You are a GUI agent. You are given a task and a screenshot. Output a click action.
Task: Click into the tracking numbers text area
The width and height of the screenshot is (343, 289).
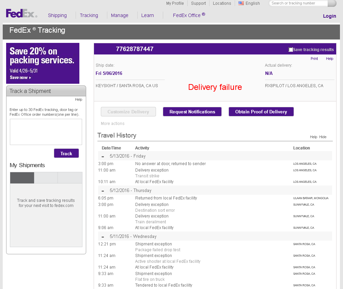point(46,132)
